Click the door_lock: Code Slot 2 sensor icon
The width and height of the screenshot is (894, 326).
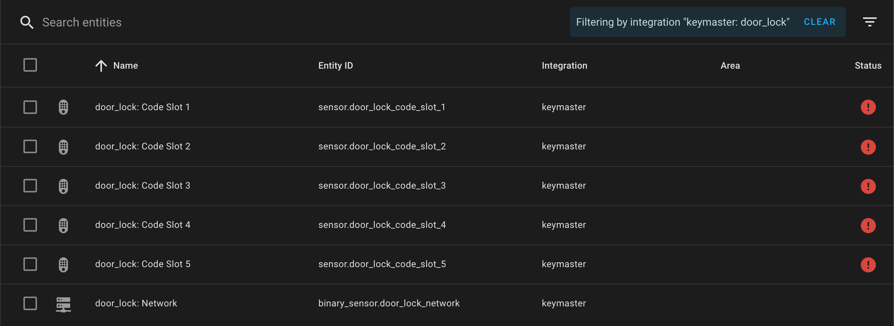(63, 146)
